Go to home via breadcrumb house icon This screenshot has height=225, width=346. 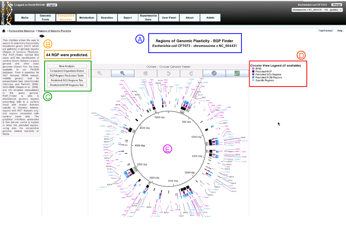click(x=4, y=31)
